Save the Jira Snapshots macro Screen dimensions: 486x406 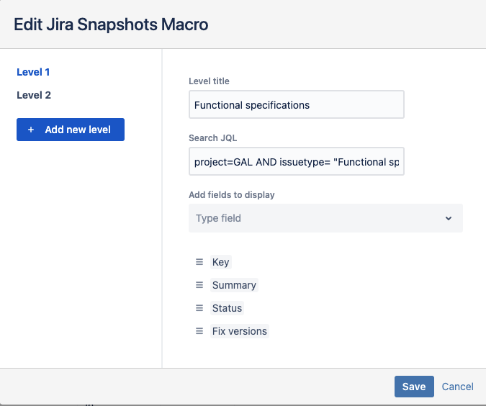(x=414, y=387)
